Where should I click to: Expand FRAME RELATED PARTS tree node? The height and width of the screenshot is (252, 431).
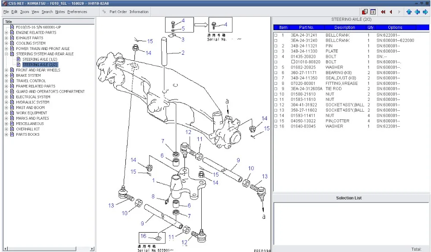[x=6, y=86]
